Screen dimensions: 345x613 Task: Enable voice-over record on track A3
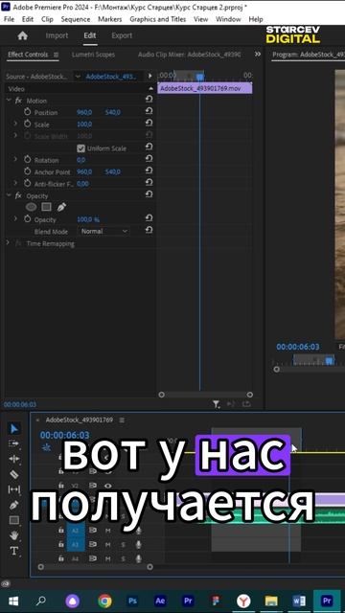(138, 544)
